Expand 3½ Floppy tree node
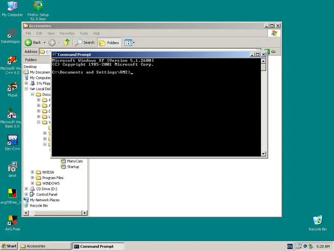Viewport: 334px width, 251px height. coord(26,83)
